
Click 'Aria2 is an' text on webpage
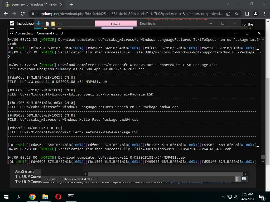click(25, 171)
